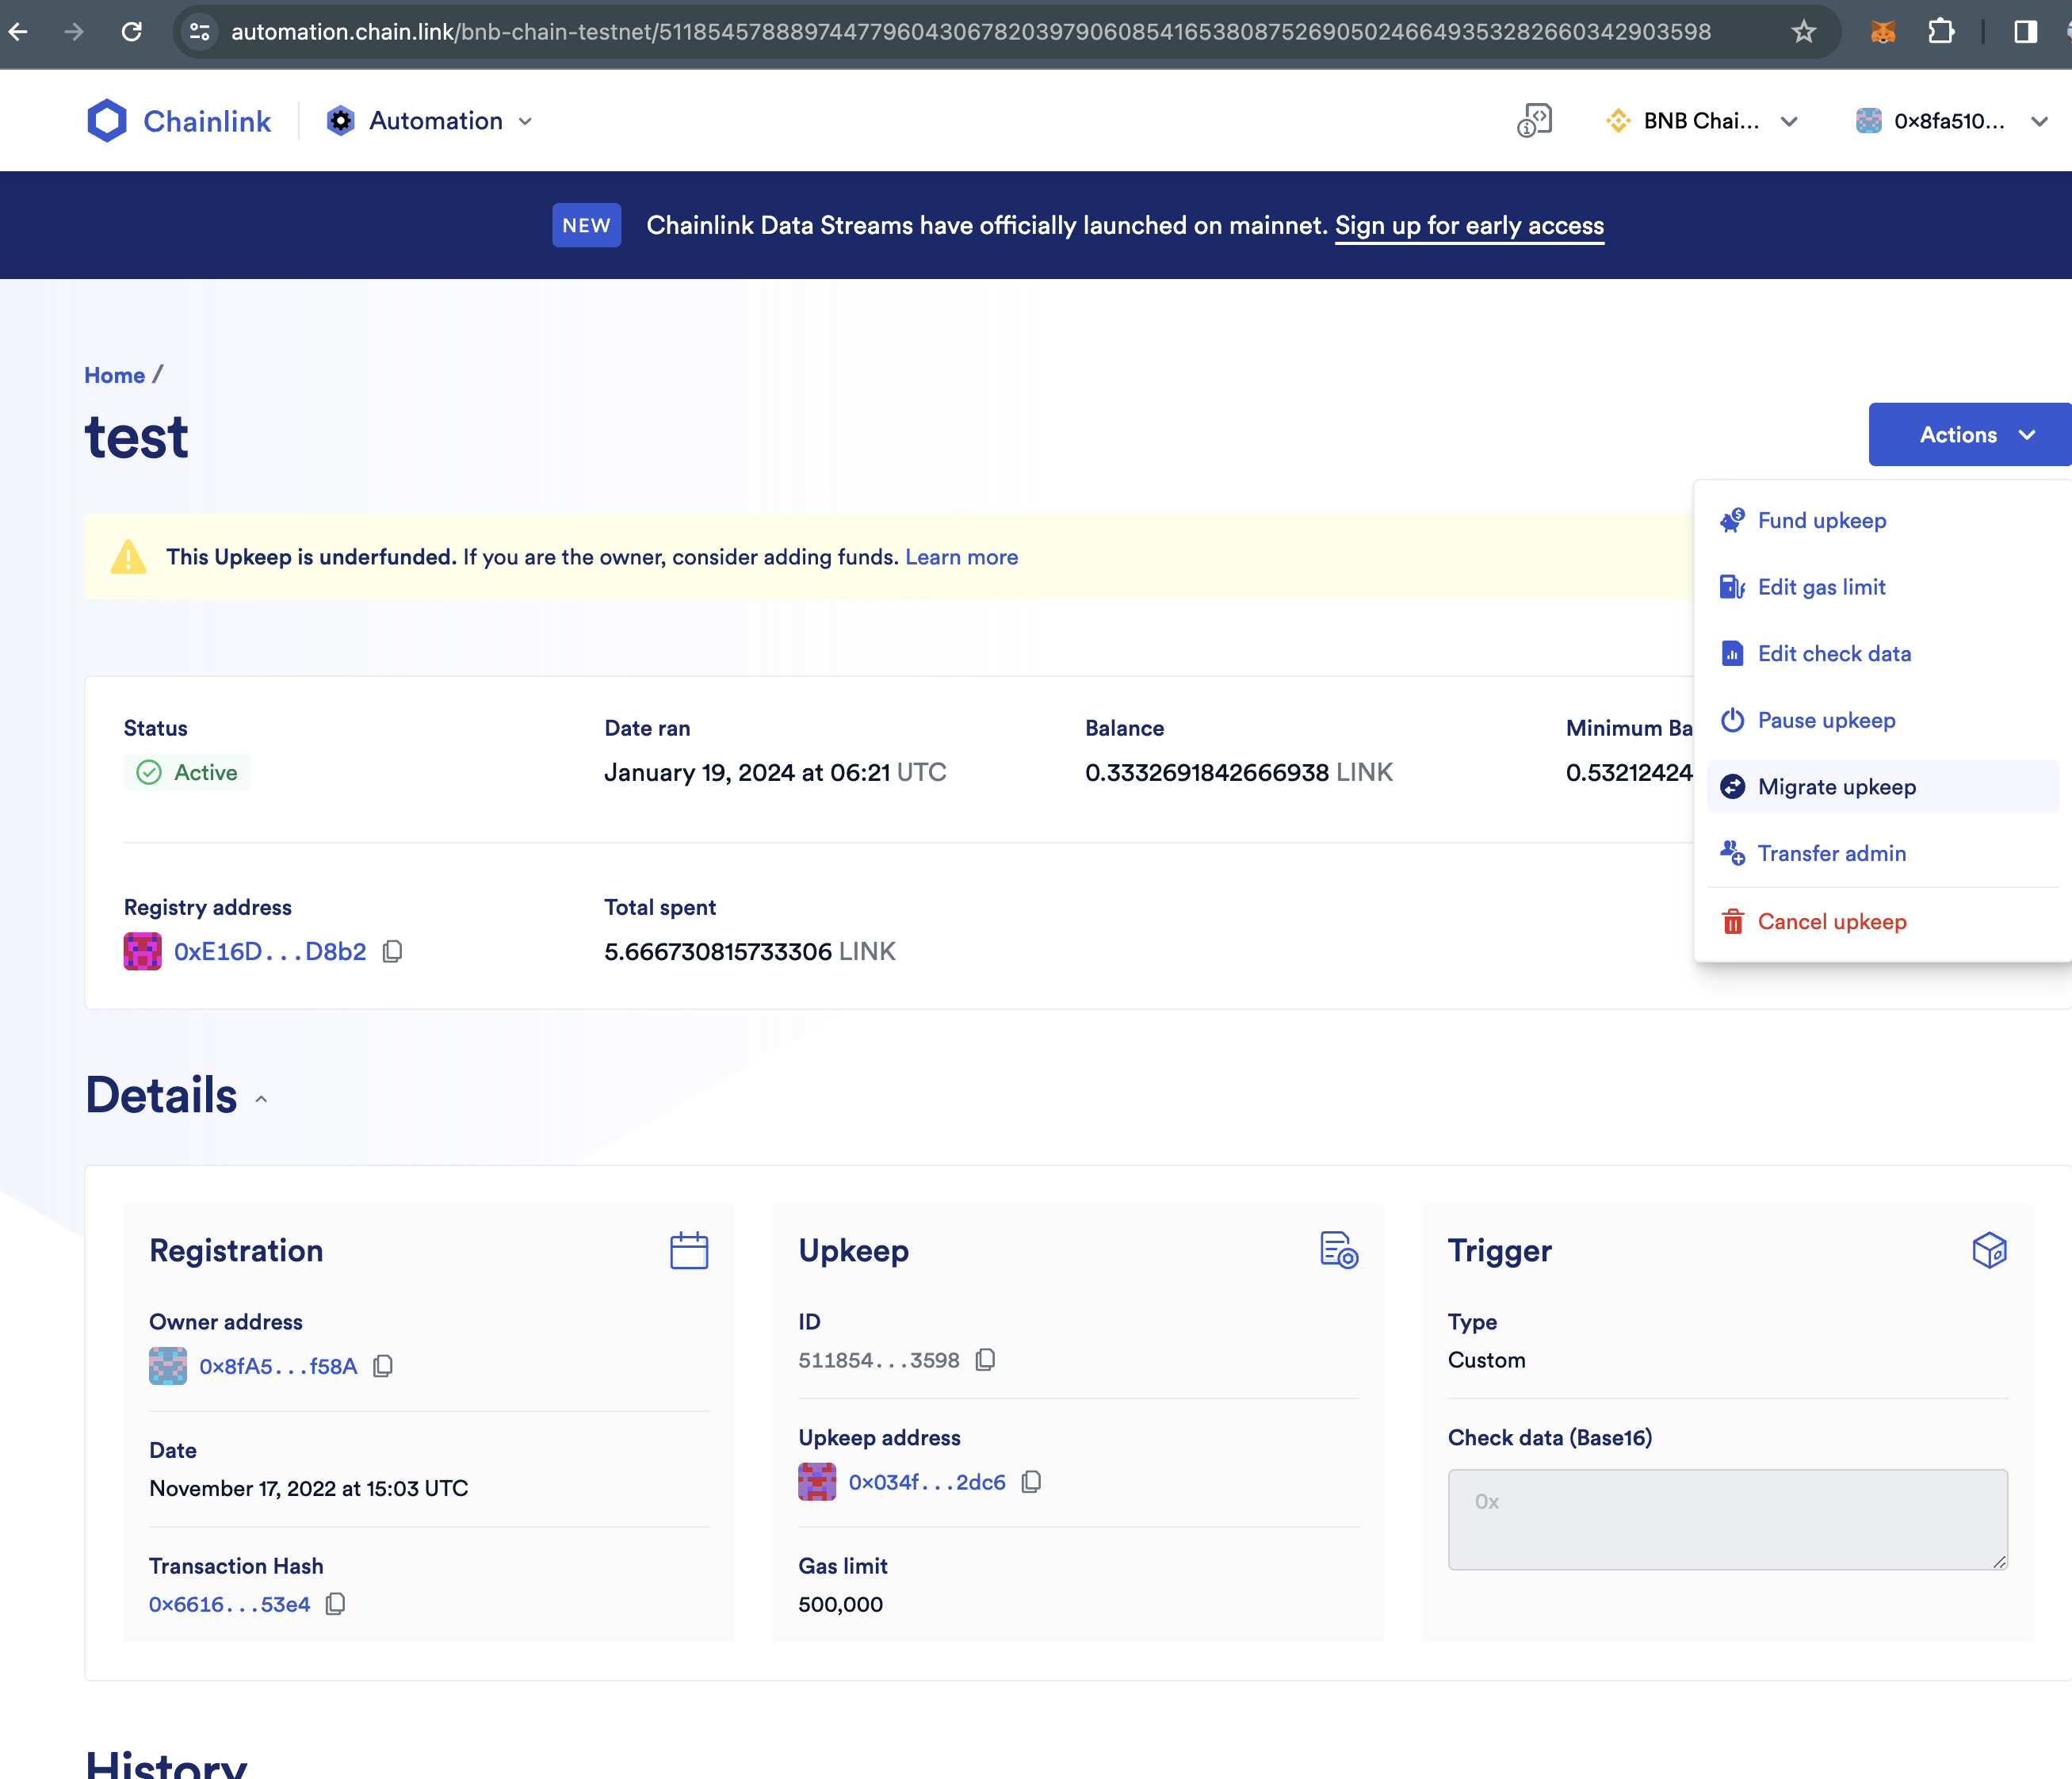Screen dimensions: 2072x1779
Task: Open the 0x8fa510 wallet account dropdown
Action: click(x=1950, y=121)
